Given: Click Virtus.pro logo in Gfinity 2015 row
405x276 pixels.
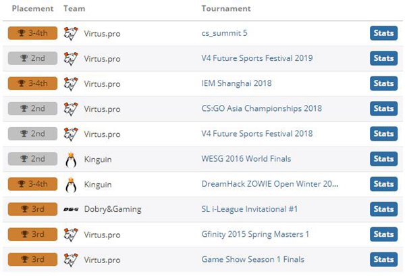Looking at the screenshot, I should click(x=71, y=235).
